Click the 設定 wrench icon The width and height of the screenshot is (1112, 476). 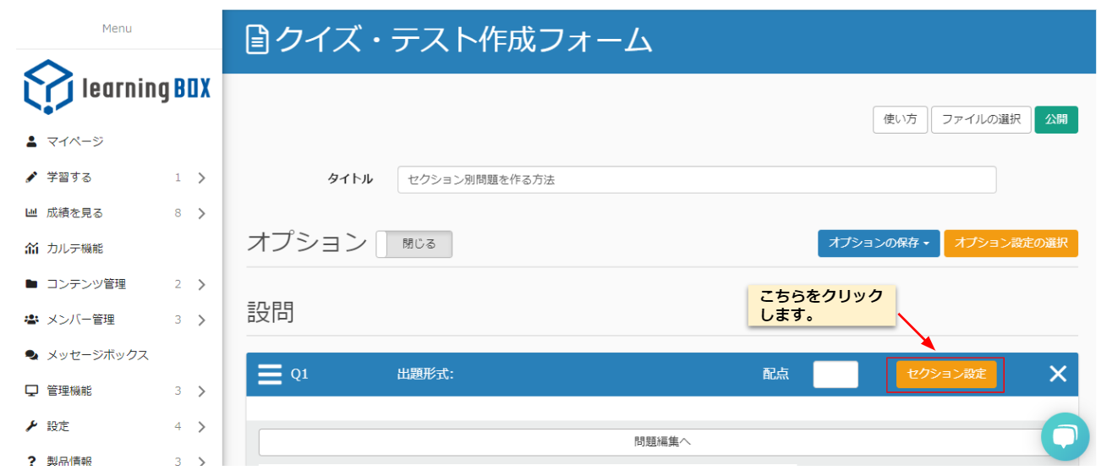coord(32,426)
